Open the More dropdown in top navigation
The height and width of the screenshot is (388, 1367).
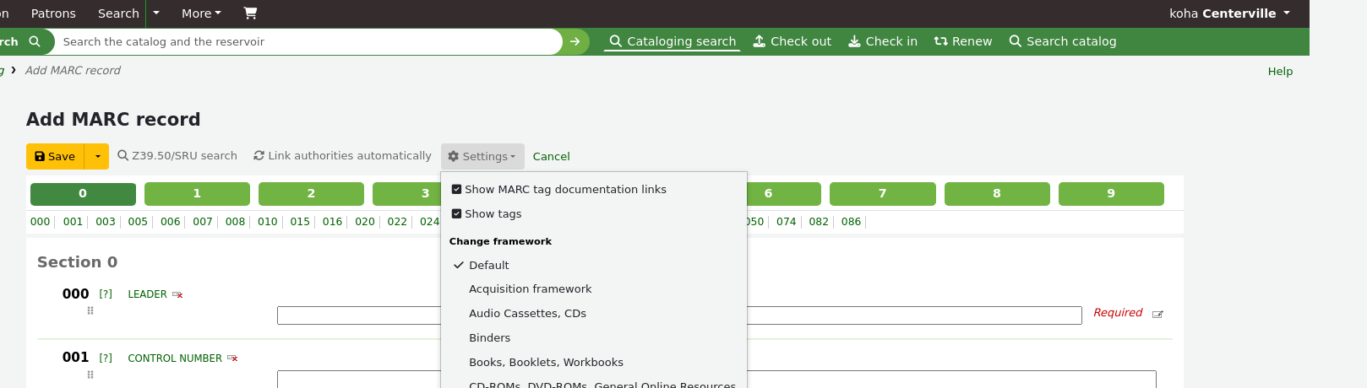pos(201,13)
